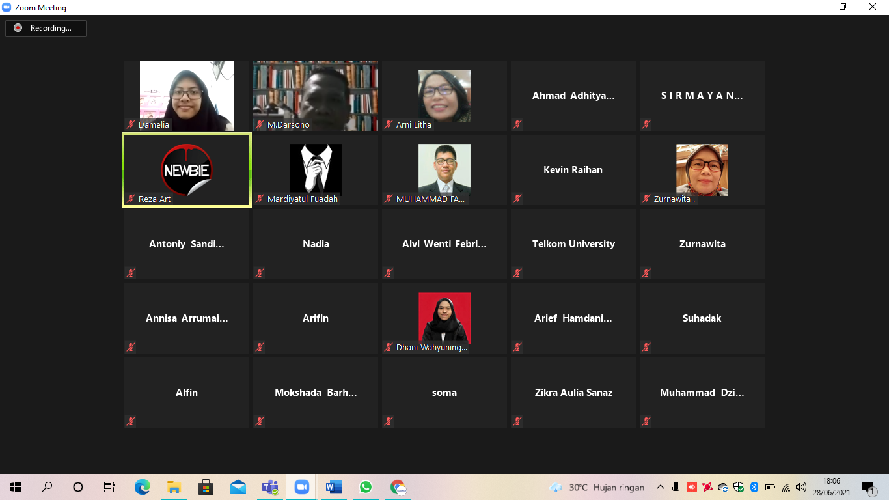Image resolution: width=889 pixels, height=500 pixels.
Task: Switch to Microsoft Word in taskbar
Action: [x=333, y=487]
